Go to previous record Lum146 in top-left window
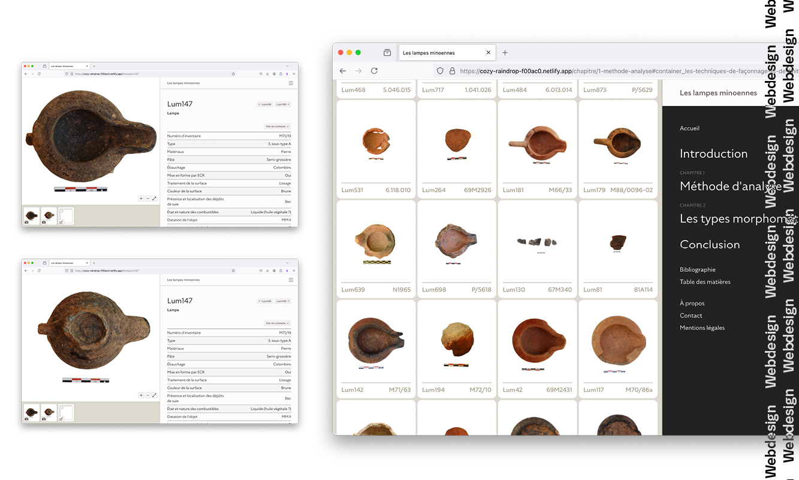Screen dimensions: 799x480 coord(264,104)
